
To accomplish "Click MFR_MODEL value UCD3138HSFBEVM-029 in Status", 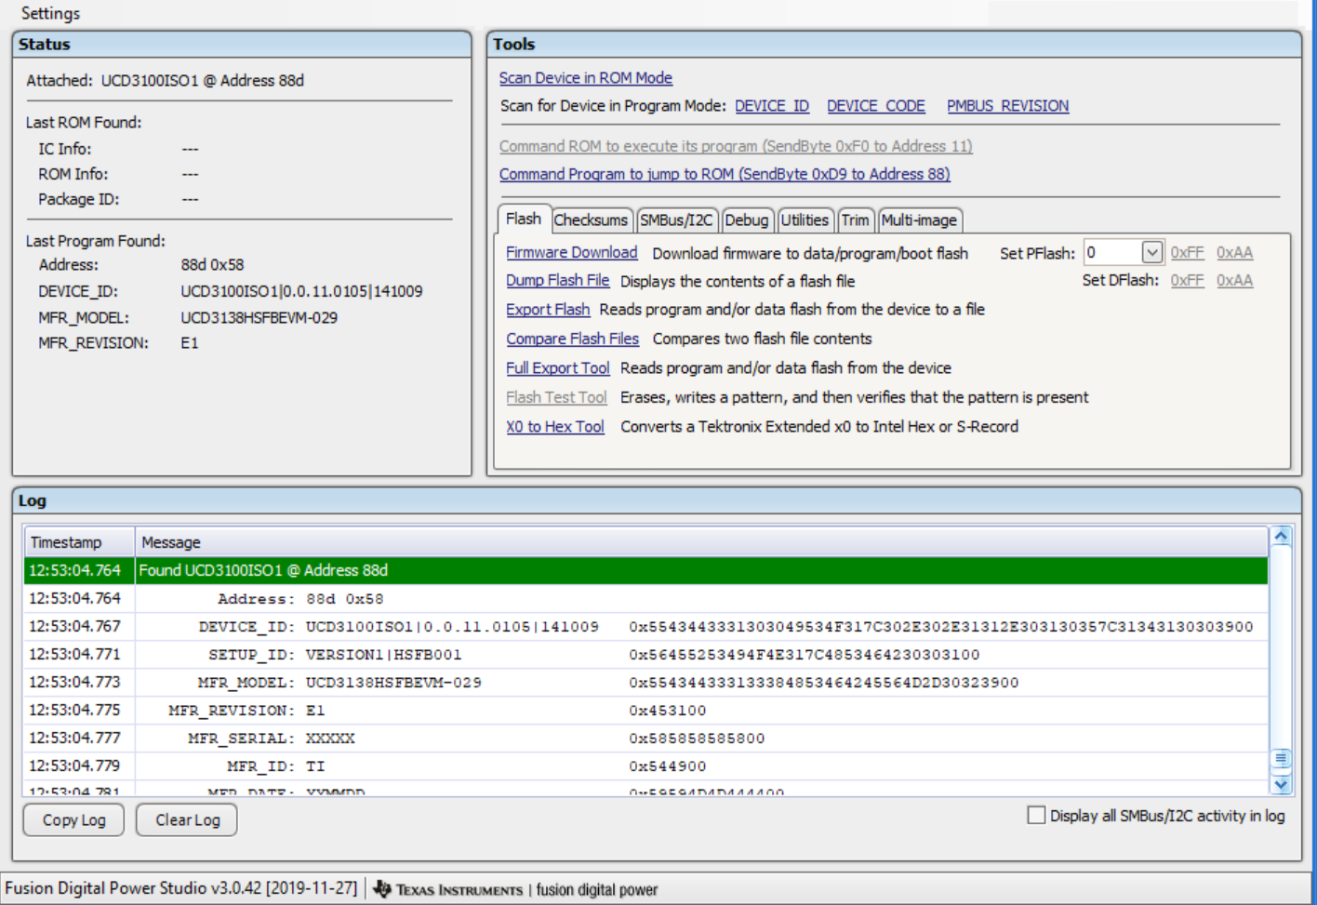I will [259, 318].
